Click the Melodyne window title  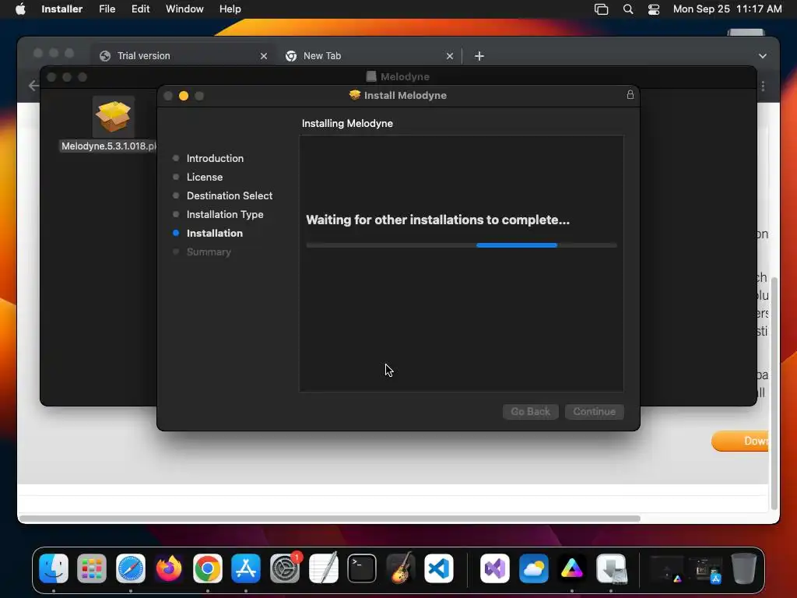pyautogui.click(x=405, y=77)
